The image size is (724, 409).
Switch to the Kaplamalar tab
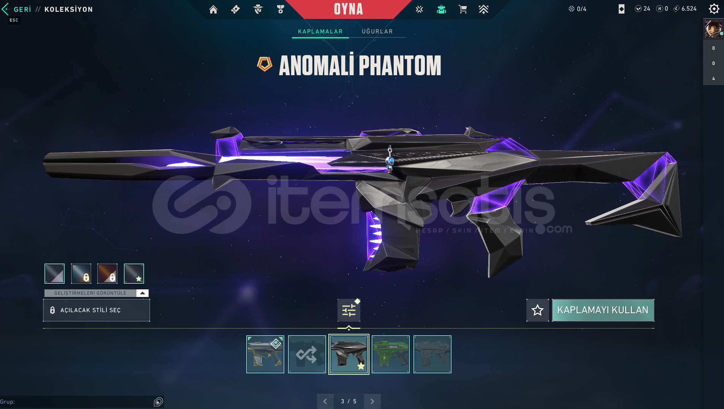(320, 32)
